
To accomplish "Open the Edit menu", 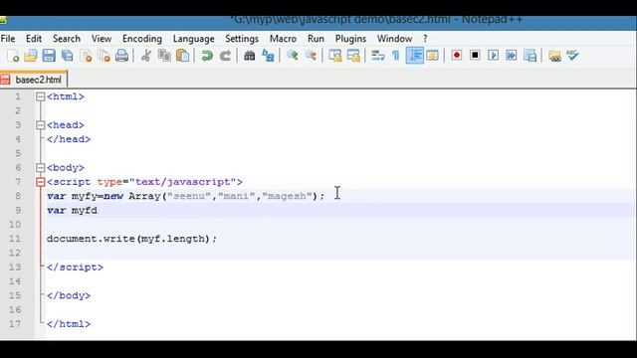I will (x=34, y=39).
